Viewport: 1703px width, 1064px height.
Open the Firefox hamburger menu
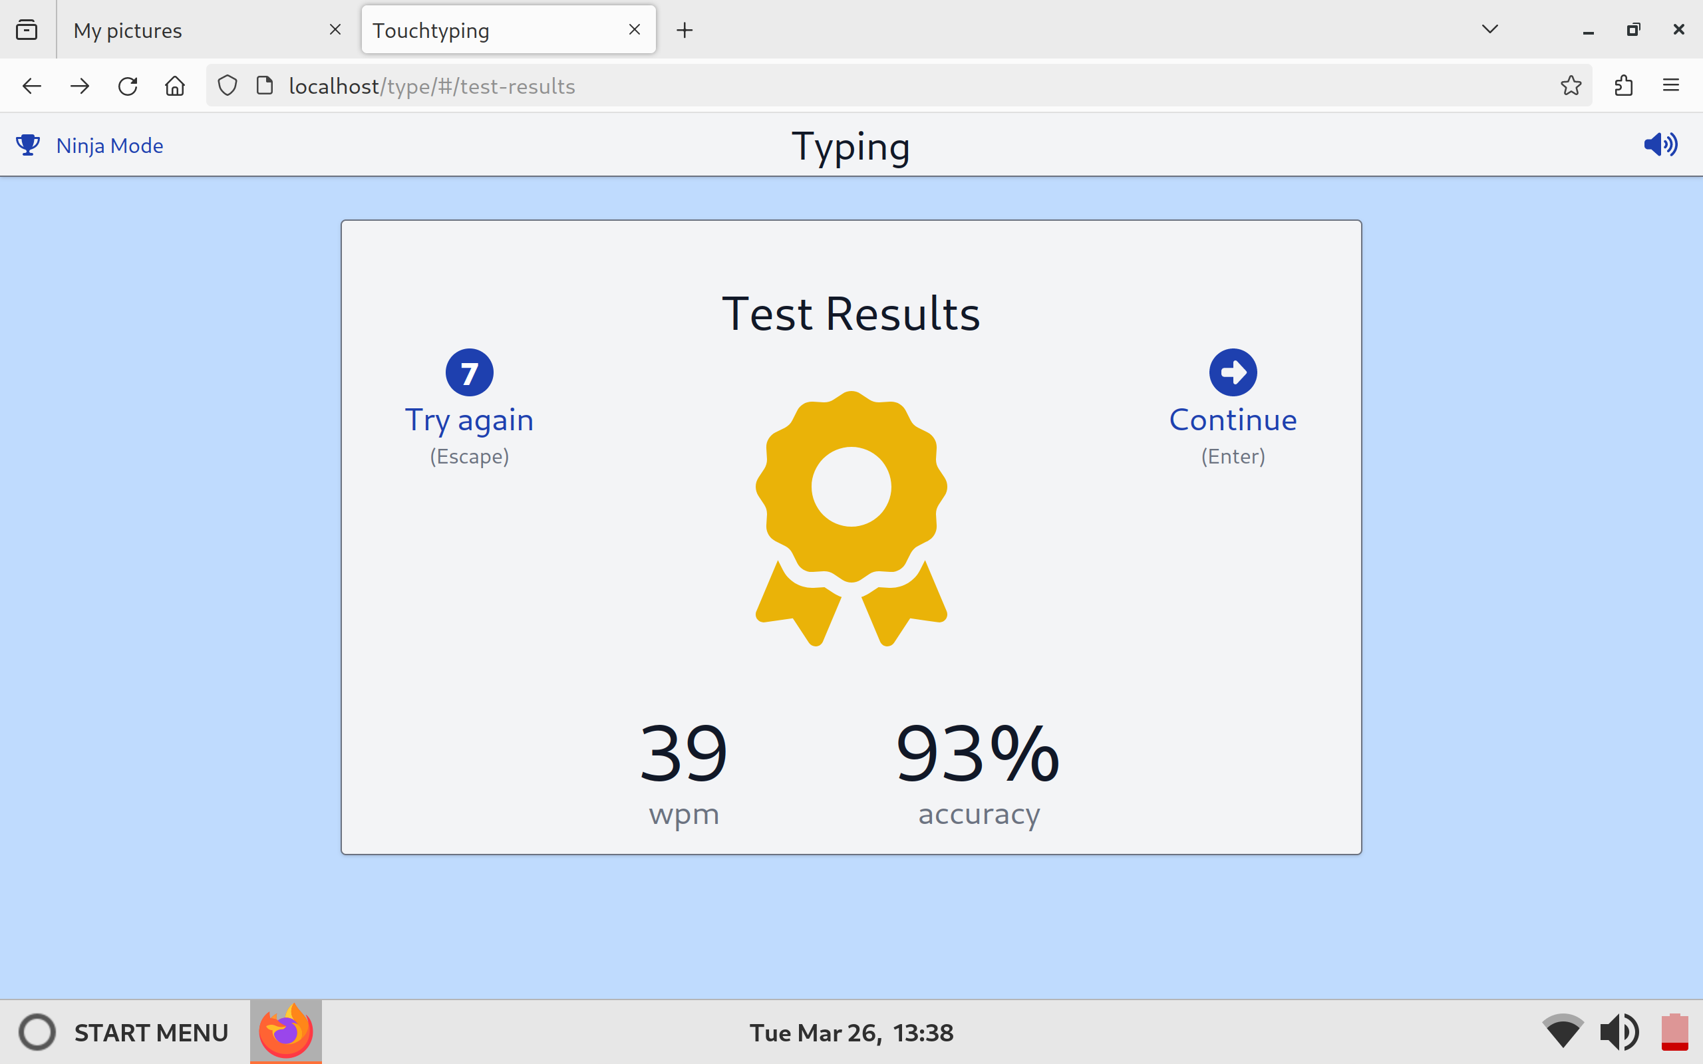(1670, 86)
